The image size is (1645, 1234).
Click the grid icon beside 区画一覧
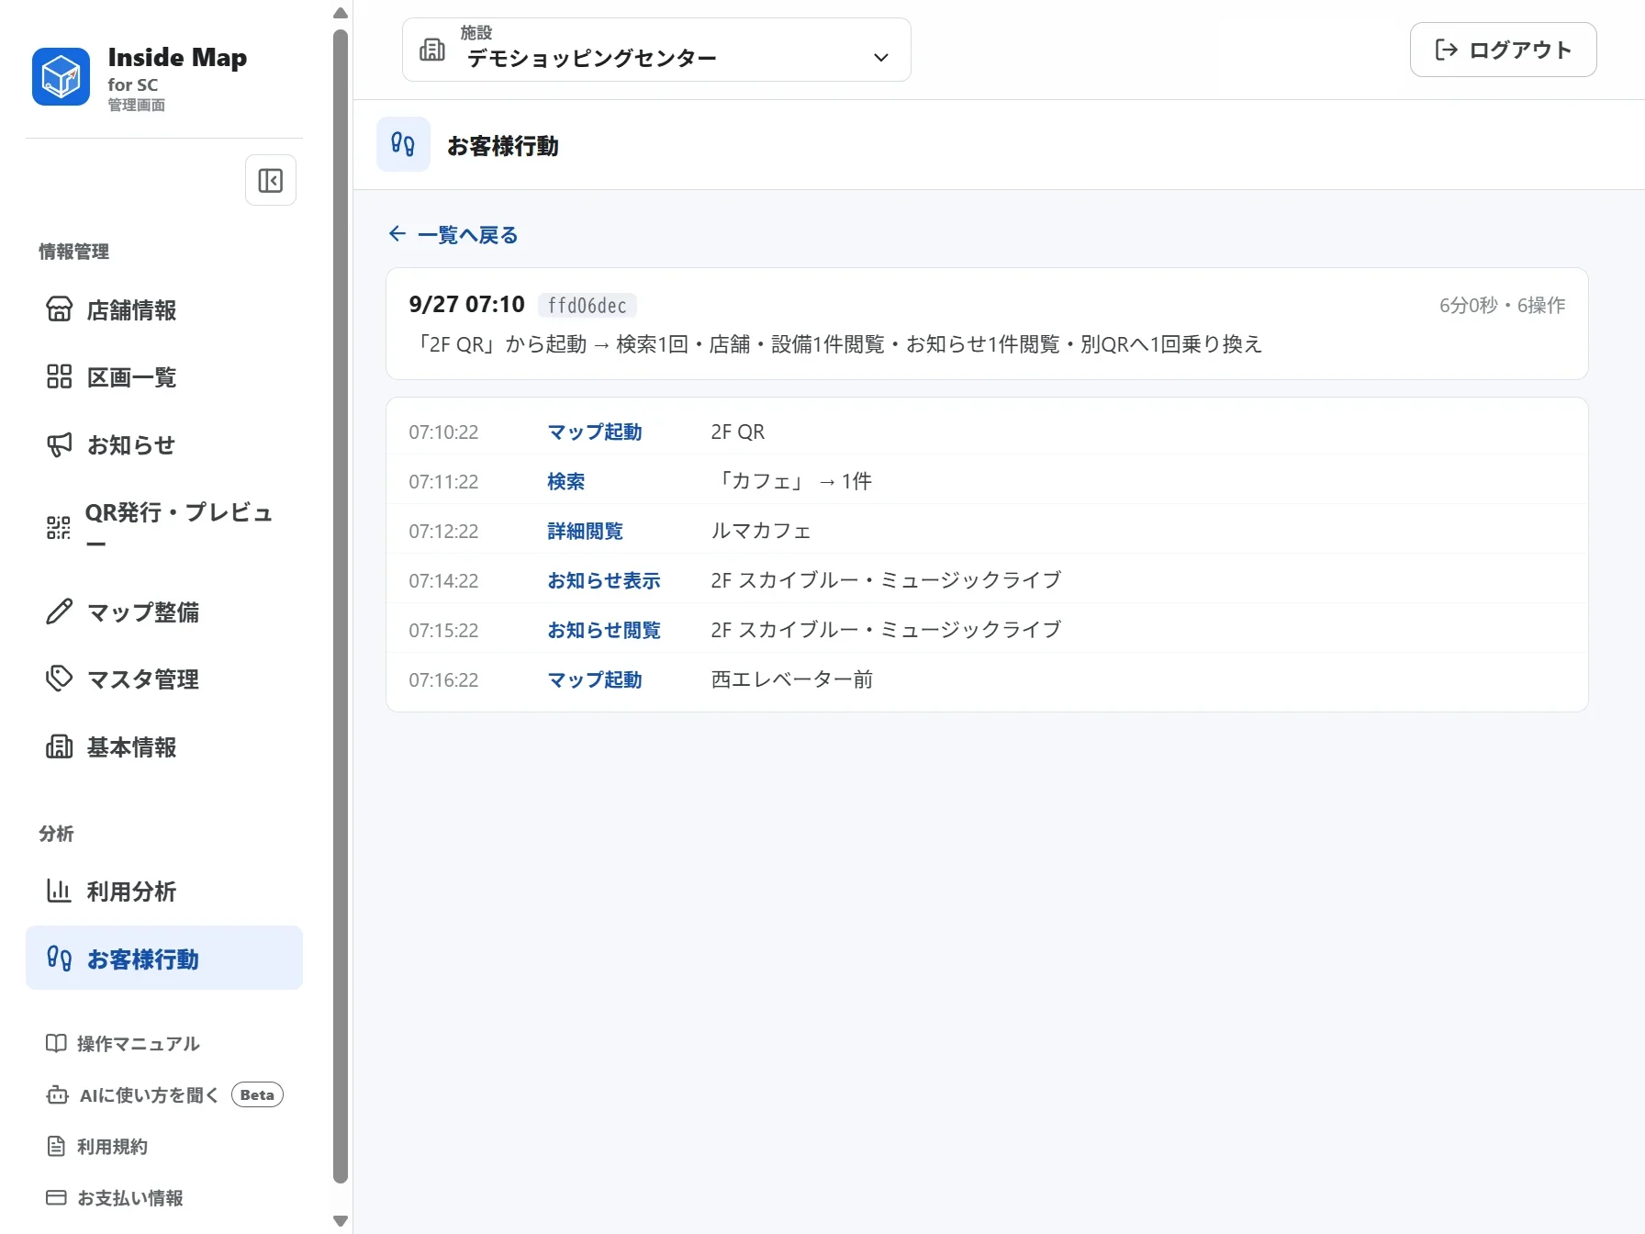tap(59, 376)
